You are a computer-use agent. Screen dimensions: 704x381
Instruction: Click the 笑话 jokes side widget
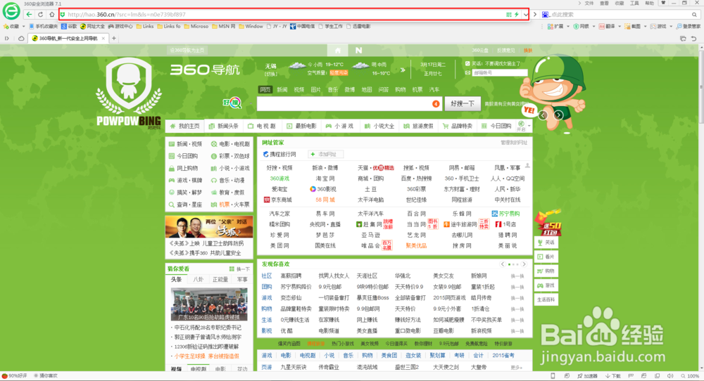point(546,242)
